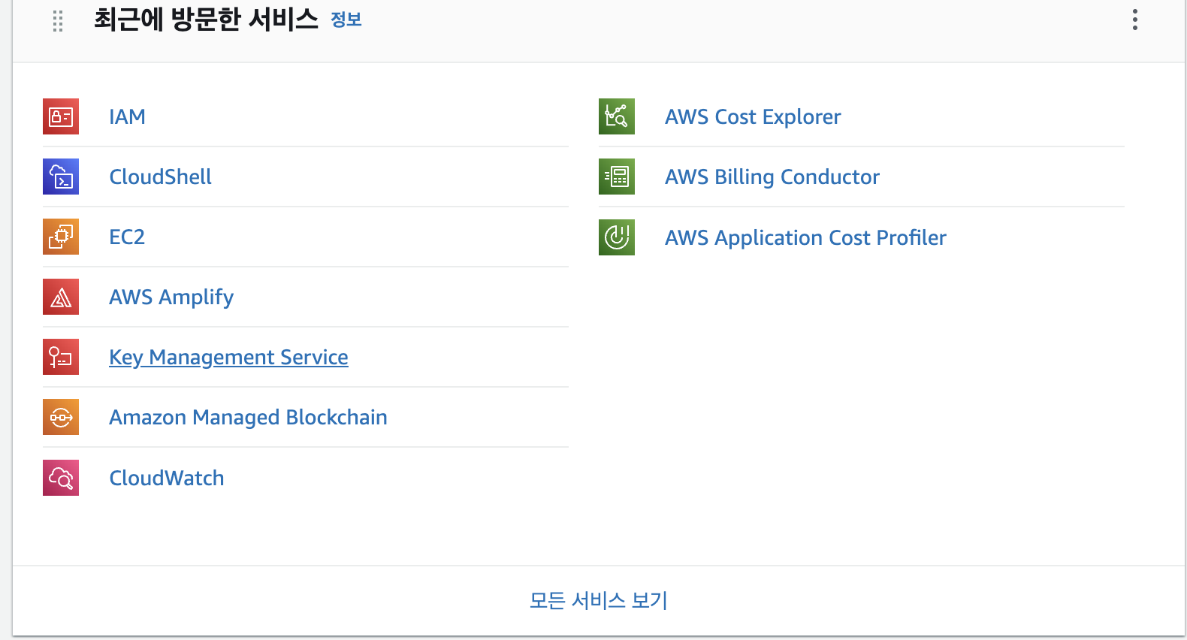Click the AWS Billing Conductor icon

click(x=617, y=177)
